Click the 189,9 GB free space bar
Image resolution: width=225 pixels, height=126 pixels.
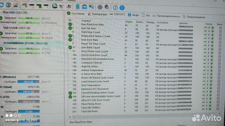point(28,91)
